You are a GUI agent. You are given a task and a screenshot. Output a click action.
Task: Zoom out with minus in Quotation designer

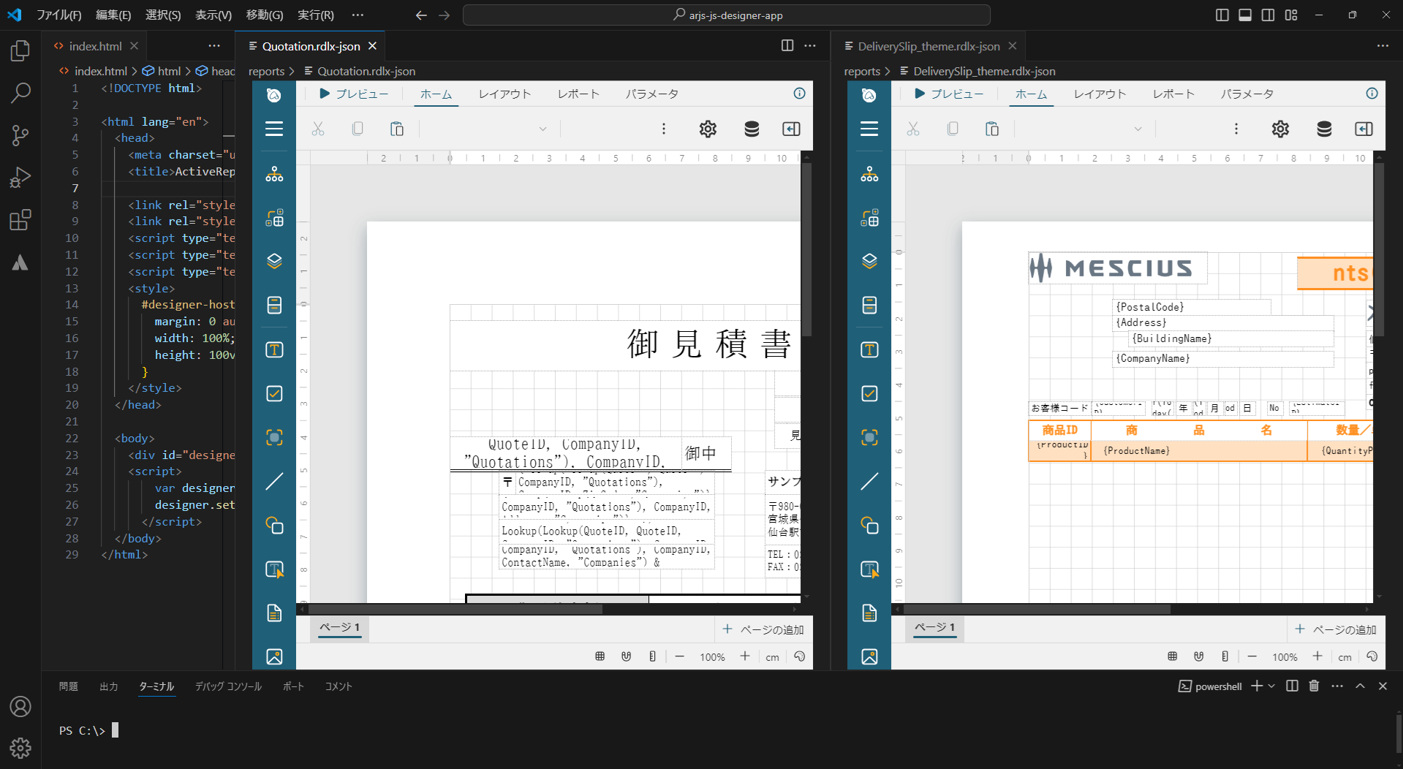(x=679, y=656)
